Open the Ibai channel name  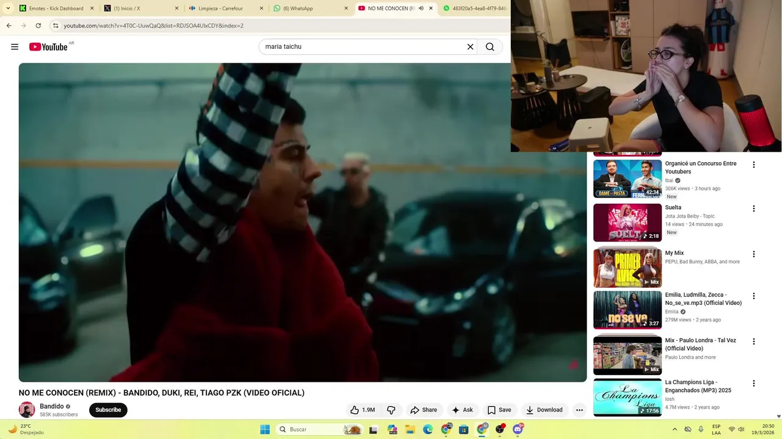(669, 180)
